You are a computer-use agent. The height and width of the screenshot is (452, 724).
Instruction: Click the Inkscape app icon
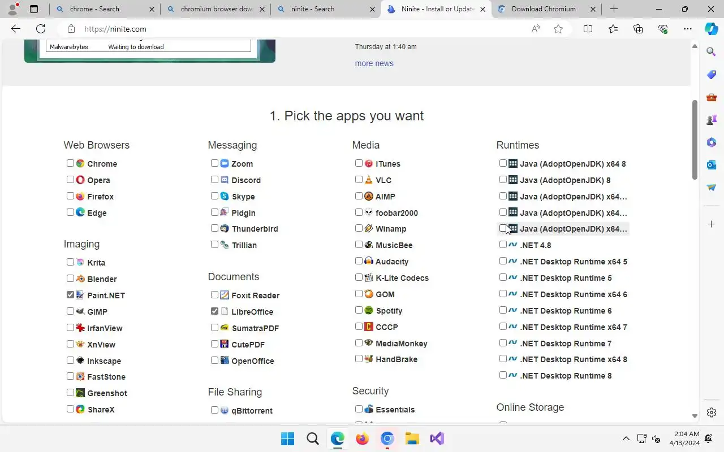[x=80, y=360]
